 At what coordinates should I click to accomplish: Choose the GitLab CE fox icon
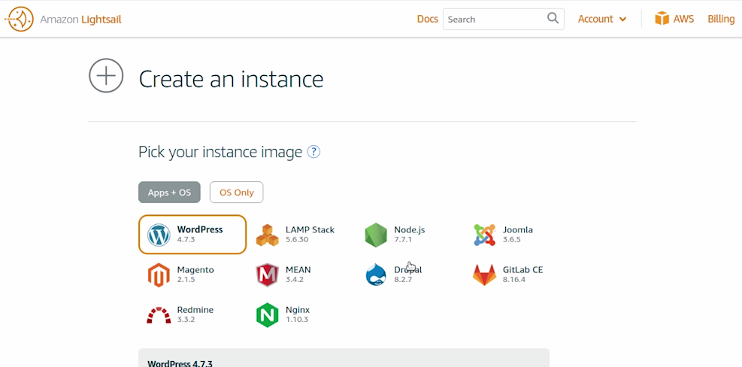point(484,275)
